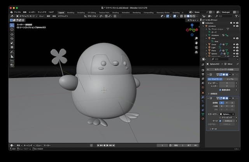Select the Annotate pencil tool
The width and height of the screenshot is (249, 162).
pyautogui.click(x=12, y=52)
